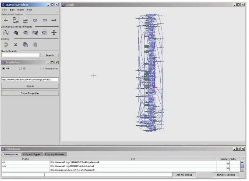This screenshot has width=249, height=181.
Task: Open the Edit menu
Action: 12,10
